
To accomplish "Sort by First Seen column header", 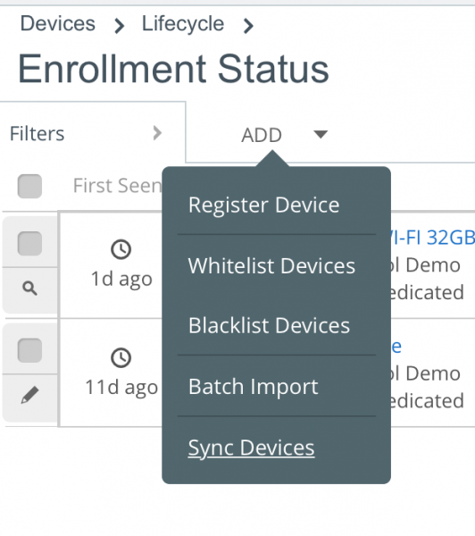I will click(x=117, y=186).
